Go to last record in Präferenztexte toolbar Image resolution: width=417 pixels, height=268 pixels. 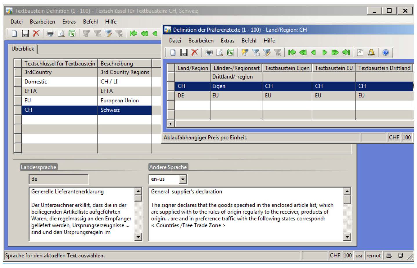346,52
